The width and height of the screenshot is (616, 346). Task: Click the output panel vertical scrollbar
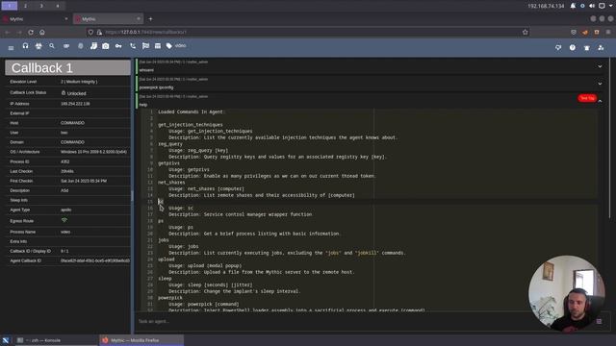click(609, 137)
